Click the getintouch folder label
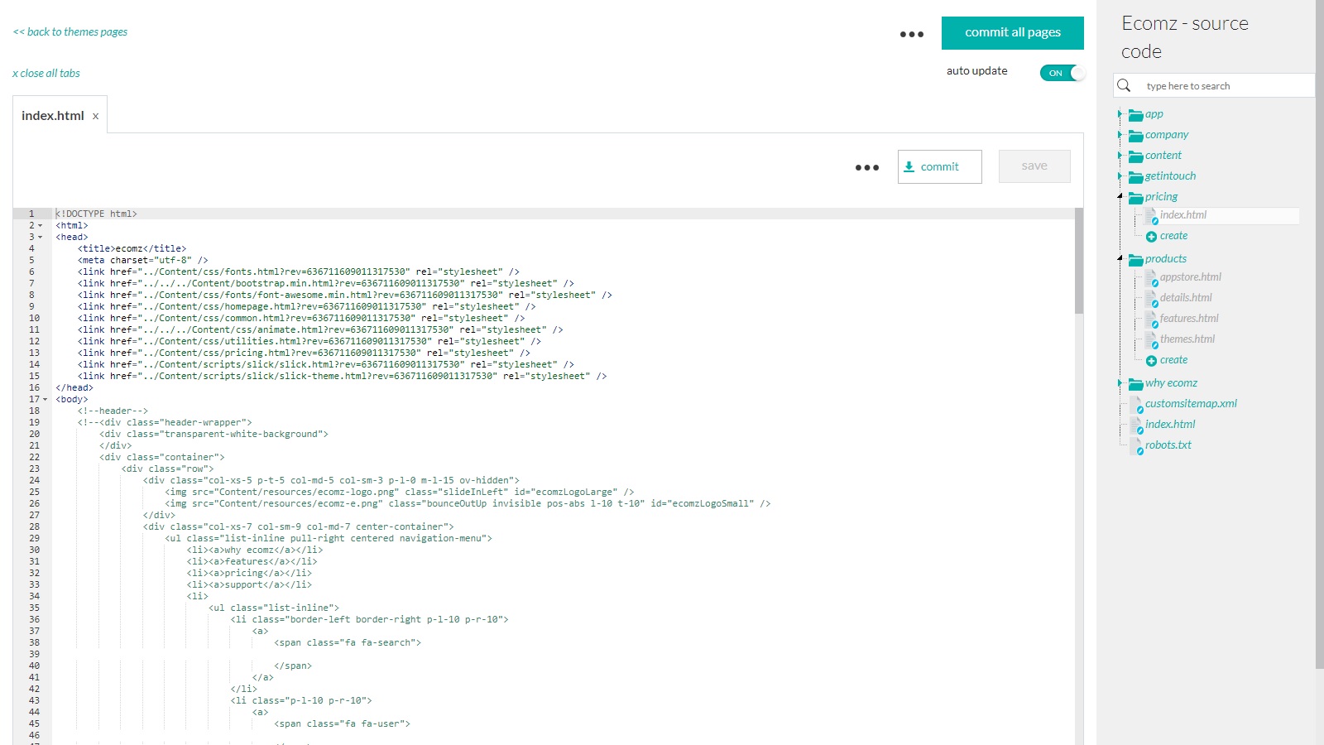This screenshot has width=1324, height=745. pos(1170,176)
